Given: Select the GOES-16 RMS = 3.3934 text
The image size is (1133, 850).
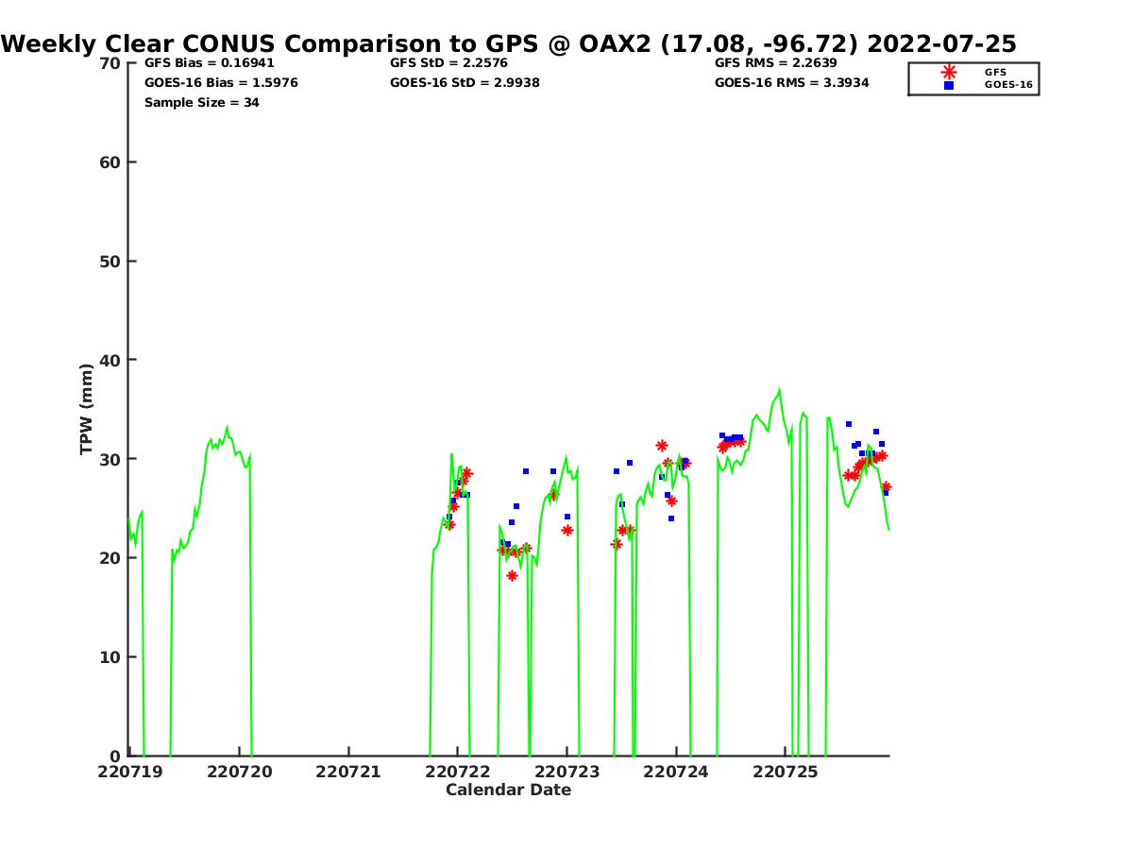Looking at the screenshot, I should [791, 83].
